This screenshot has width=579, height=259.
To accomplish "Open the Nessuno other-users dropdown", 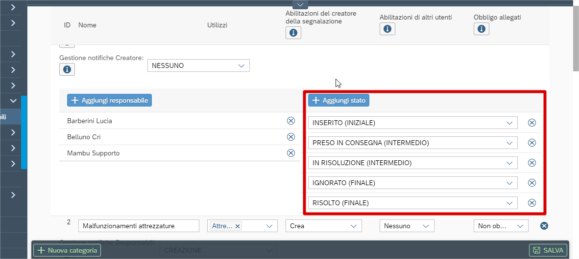I will (407, 226).
